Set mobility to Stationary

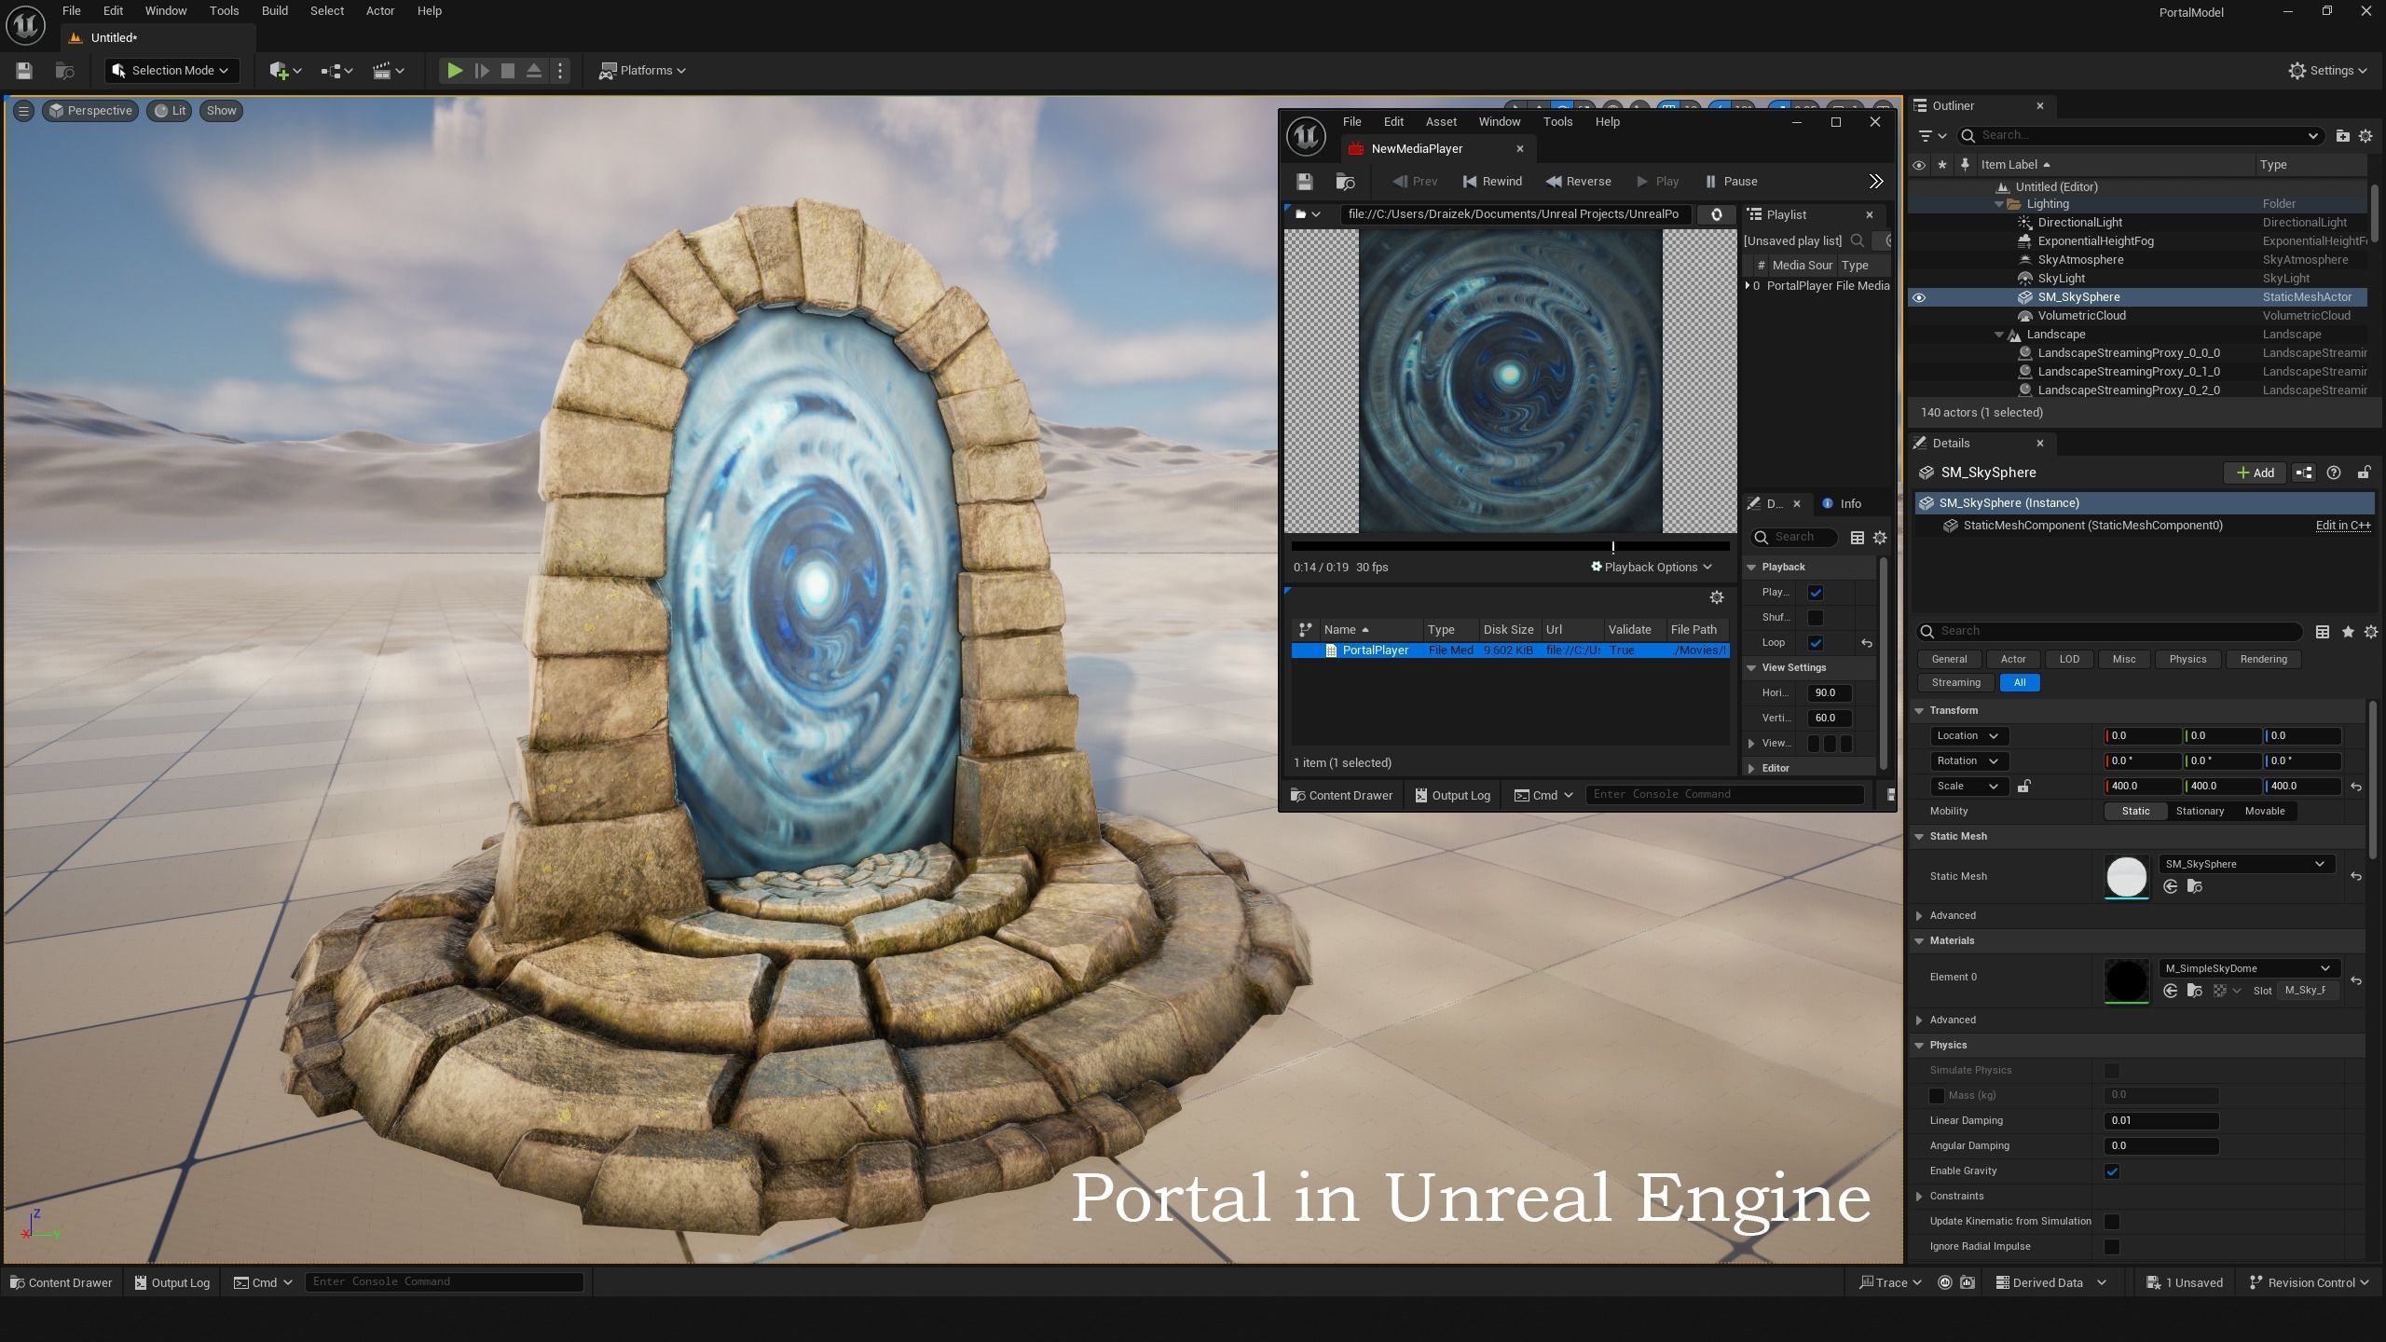point(2200,812)
